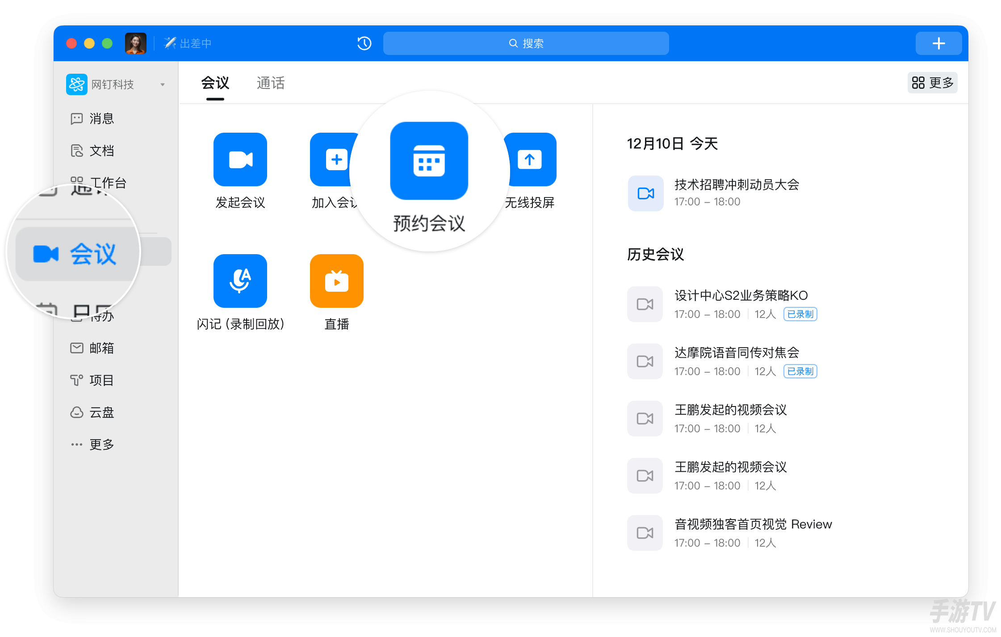
Task: Open 消息 in the sidebar
Action: tap(92, 118)
